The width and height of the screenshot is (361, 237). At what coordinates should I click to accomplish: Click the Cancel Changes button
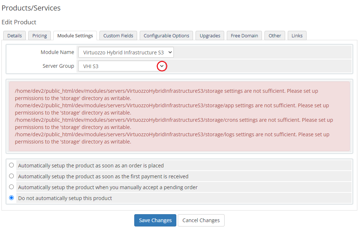(x=201, y=220)
